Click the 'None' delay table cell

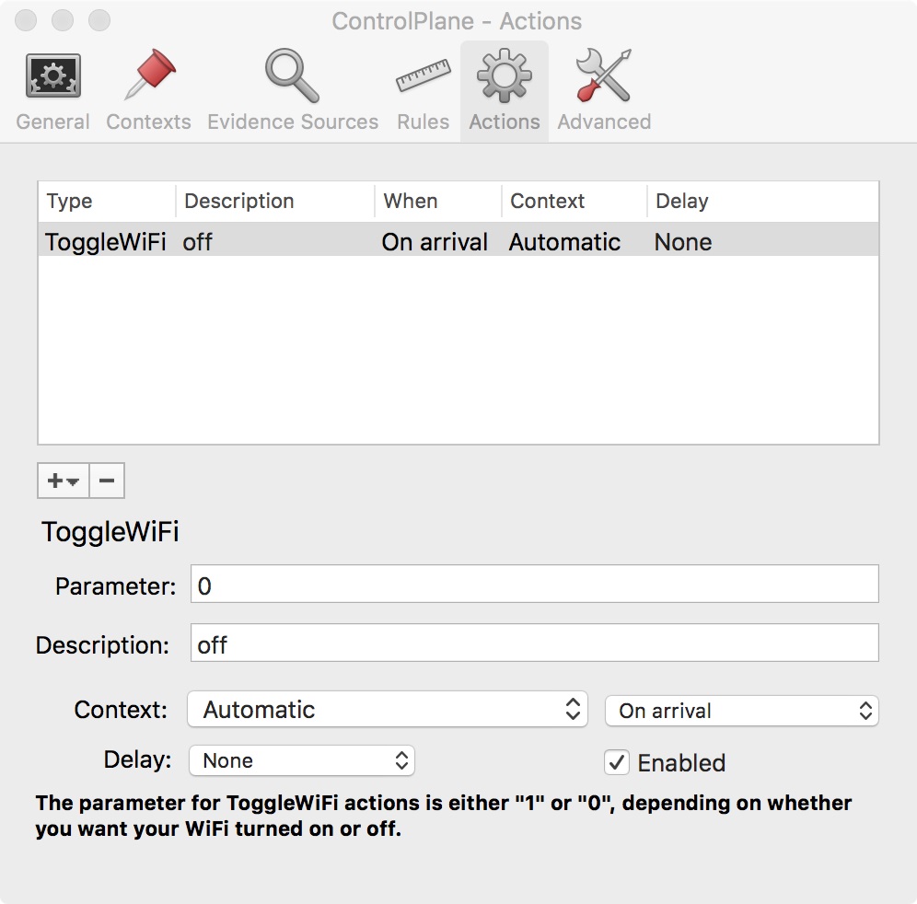tap(683, 242)
